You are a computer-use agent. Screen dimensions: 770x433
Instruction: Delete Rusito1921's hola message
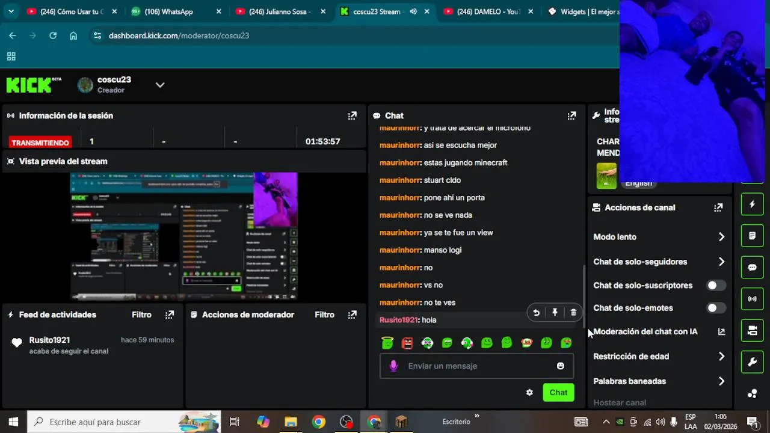pos(573,313)
